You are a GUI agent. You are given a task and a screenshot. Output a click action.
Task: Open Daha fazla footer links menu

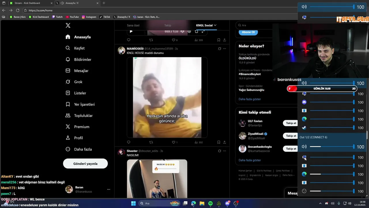click(x=289, y=175)
